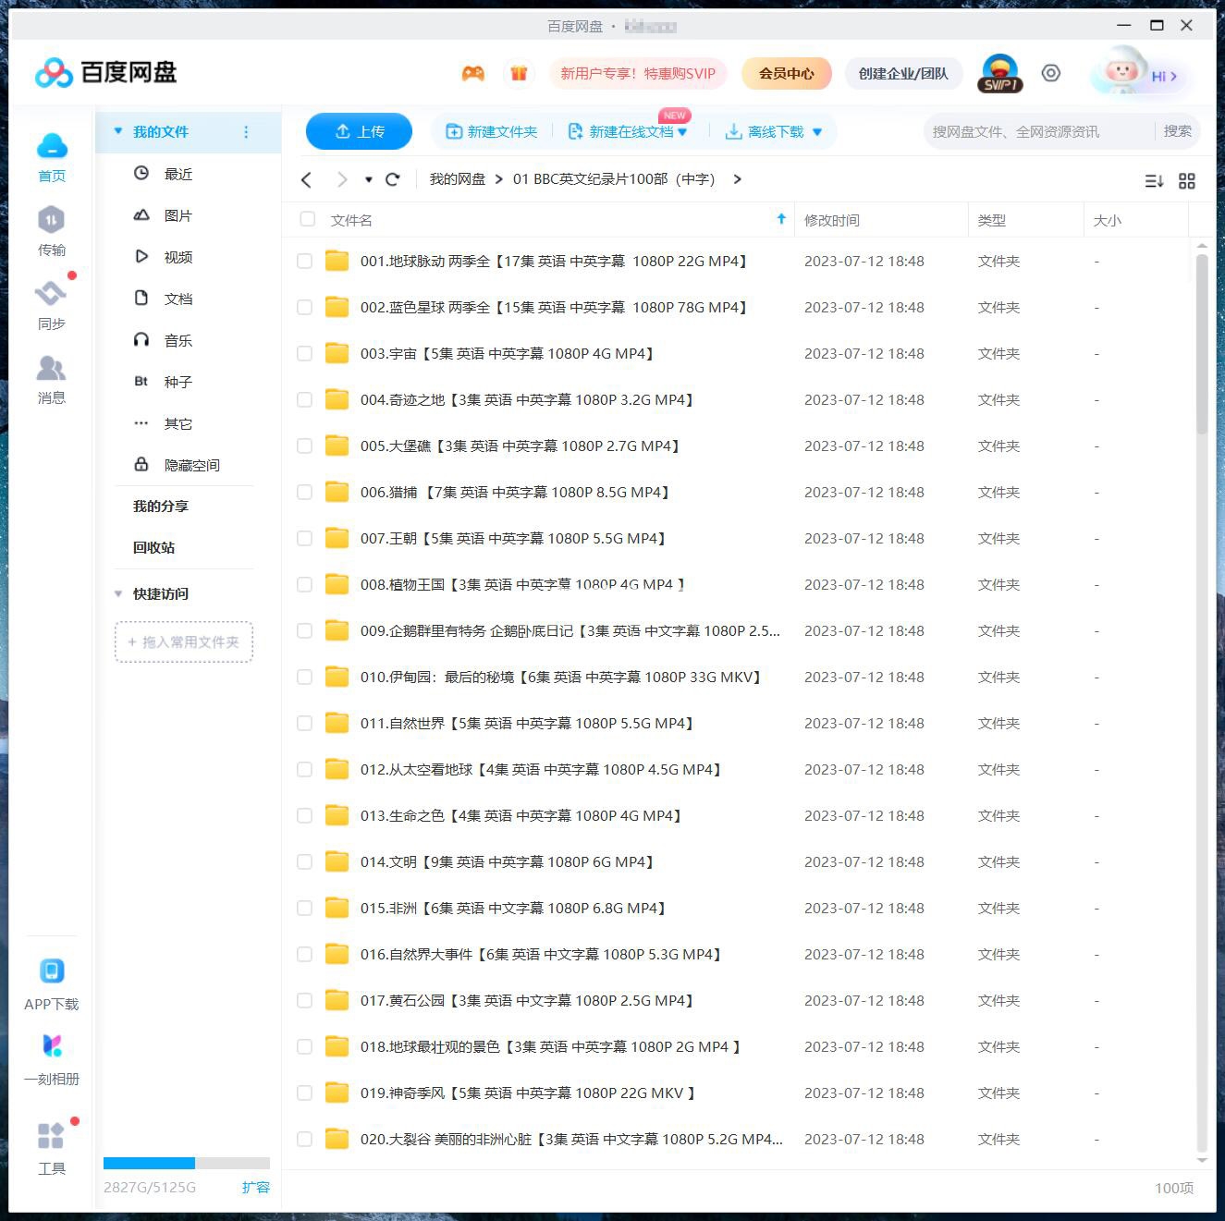The width and height of the screenshot is (1225, 1221).
Task: Open the 离线下载 dropdown arrow
Action: (816, 131)
